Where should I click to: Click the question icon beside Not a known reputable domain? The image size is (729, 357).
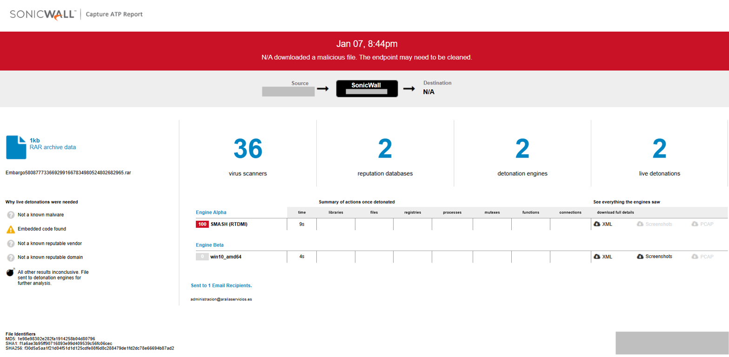click(11, 257)
